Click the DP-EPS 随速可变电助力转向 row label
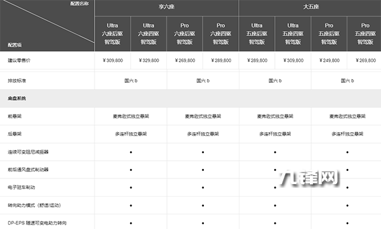This screenshot has height=229, width=381. tap(37, 223)
